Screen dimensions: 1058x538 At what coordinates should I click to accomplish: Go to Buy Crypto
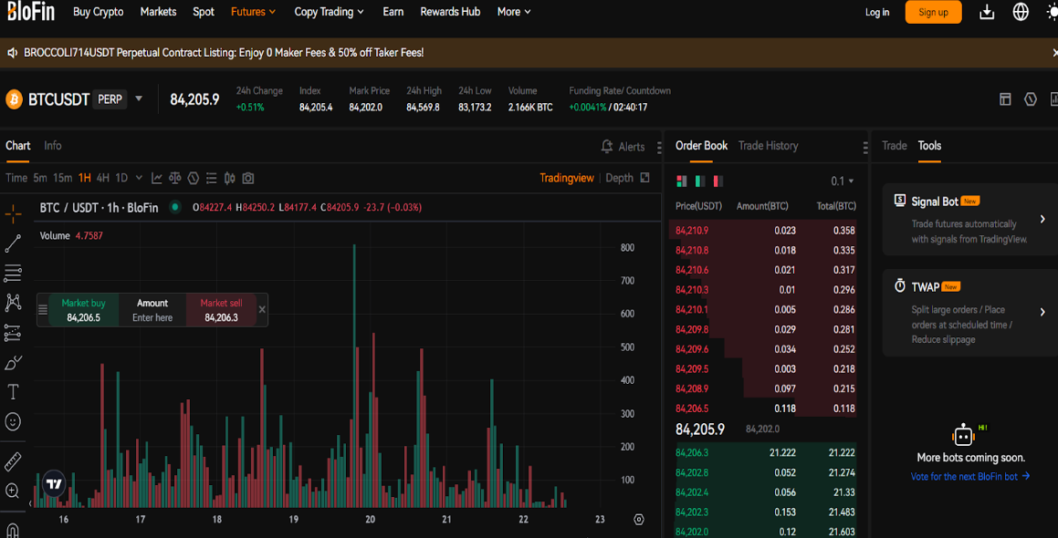point(98,12)
